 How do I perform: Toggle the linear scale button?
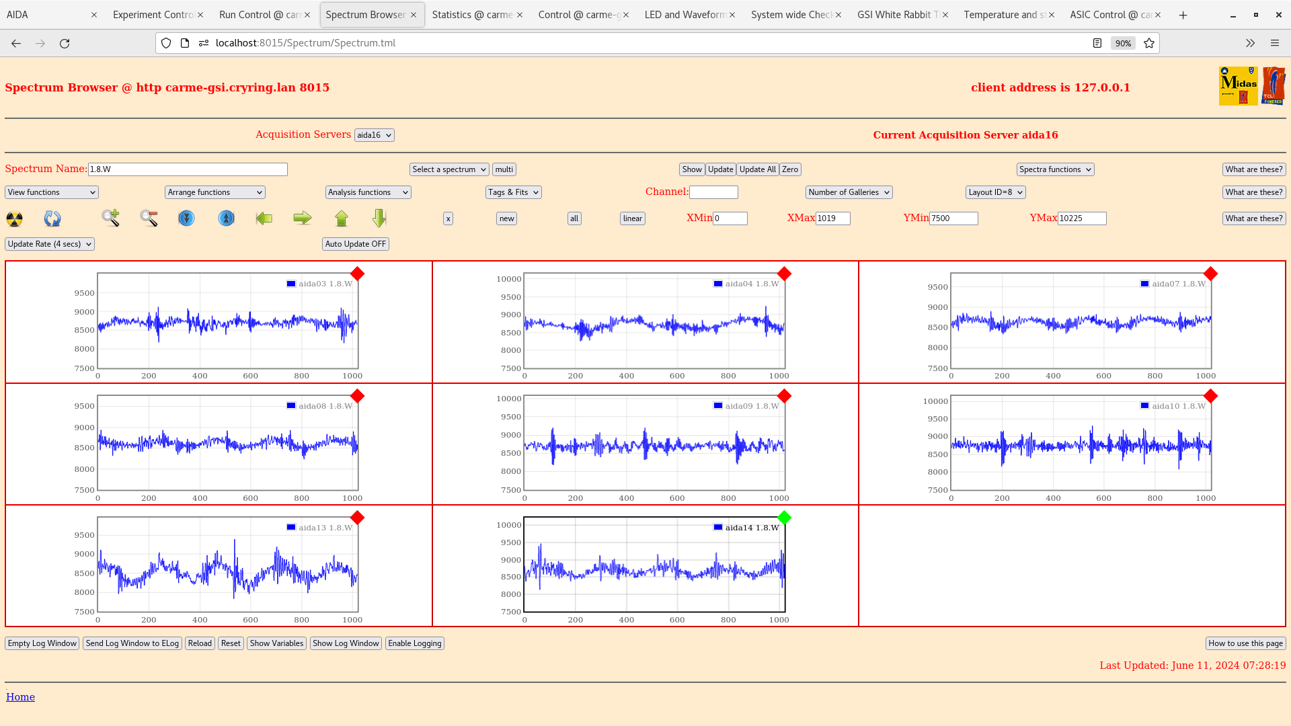pos(632,218)
